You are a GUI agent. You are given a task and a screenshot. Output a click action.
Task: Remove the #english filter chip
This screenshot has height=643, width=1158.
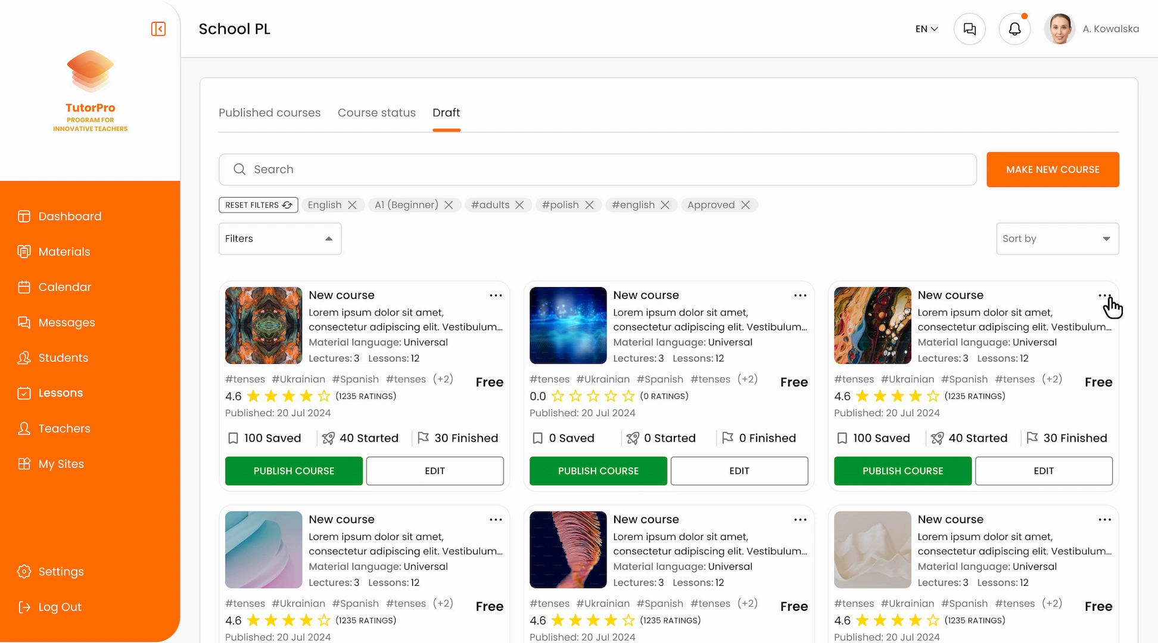(x=665, y=205)
